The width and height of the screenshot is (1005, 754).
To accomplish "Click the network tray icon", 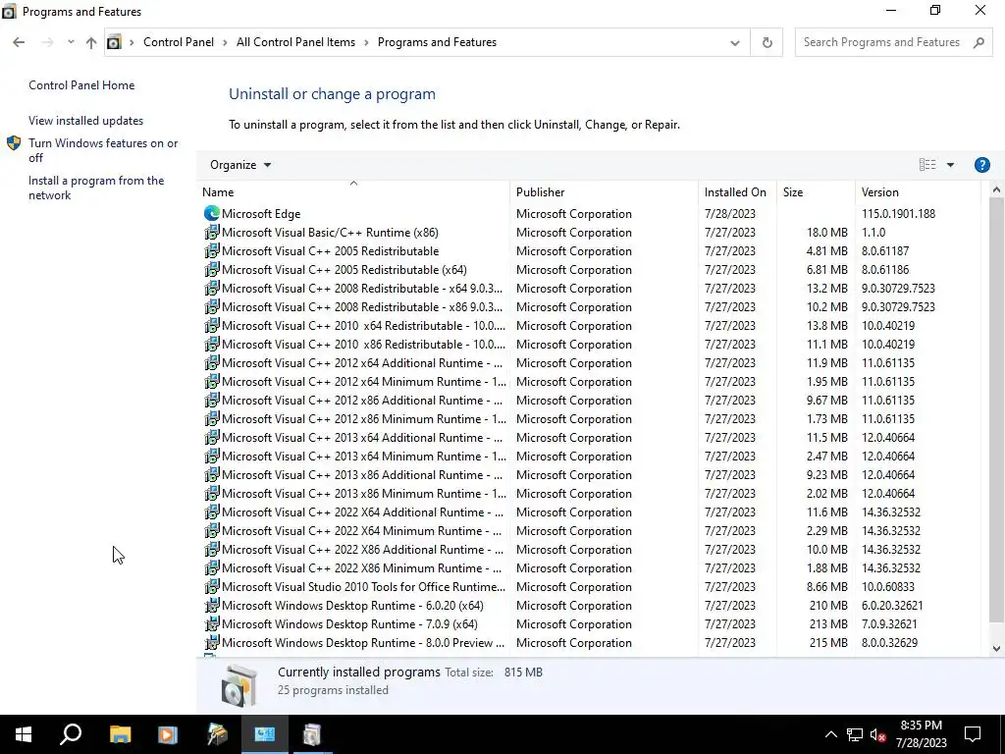I will coord(855,734).
